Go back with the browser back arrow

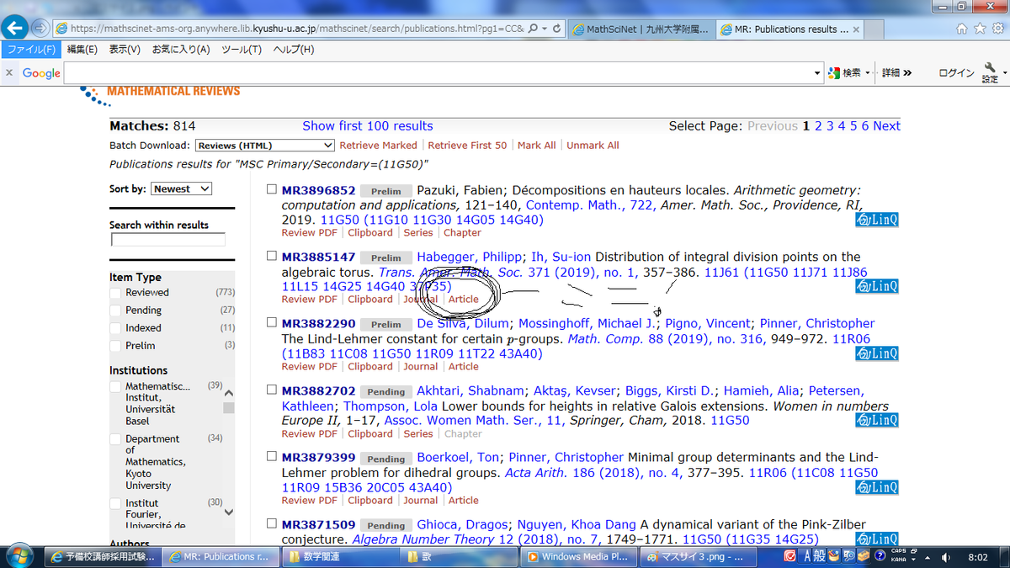click(14, 28)
